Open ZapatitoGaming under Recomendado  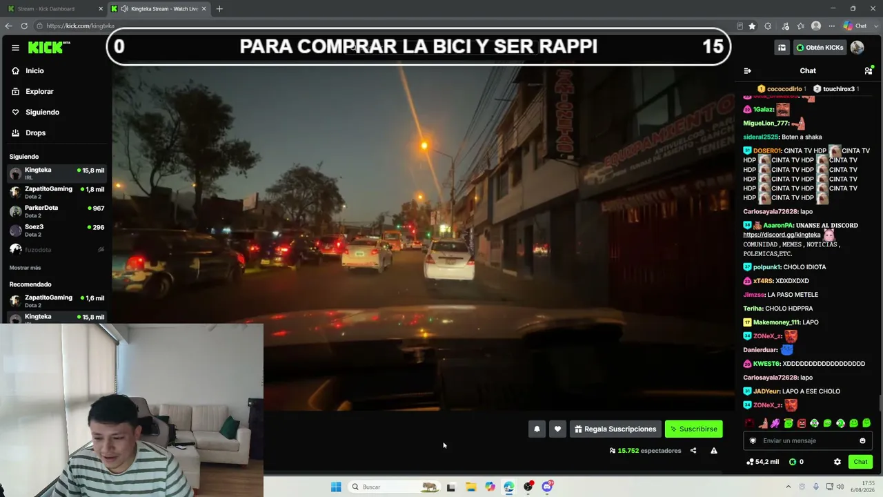pyautogui.click(x=56, y=301)
